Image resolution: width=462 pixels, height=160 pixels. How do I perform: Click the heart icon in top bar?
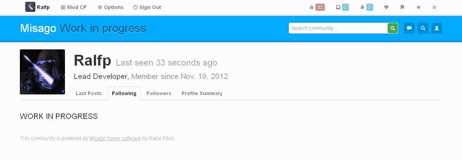[386, 7]
